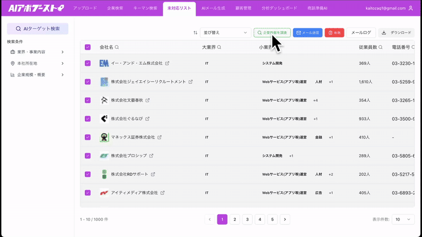The image size is (422, 237).
Task: Click the sort arrows icon beside 並び替え
Action: coord(195,33)
